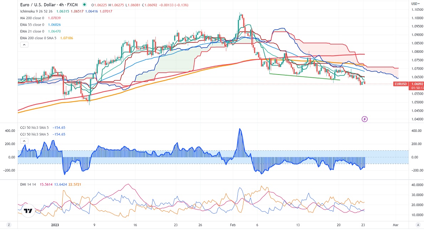The image size is (424, 231).
Task: Open the USD currency dropdown
Action: click(x=415, y=4)
